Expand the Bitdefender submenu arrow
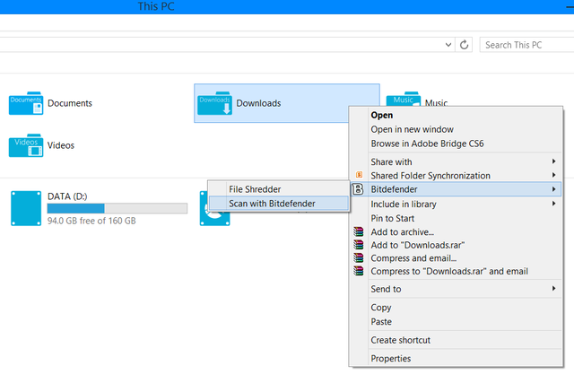The height and width of the screenshot is (383, 574). pyautogui.click(x=554, y=189)
